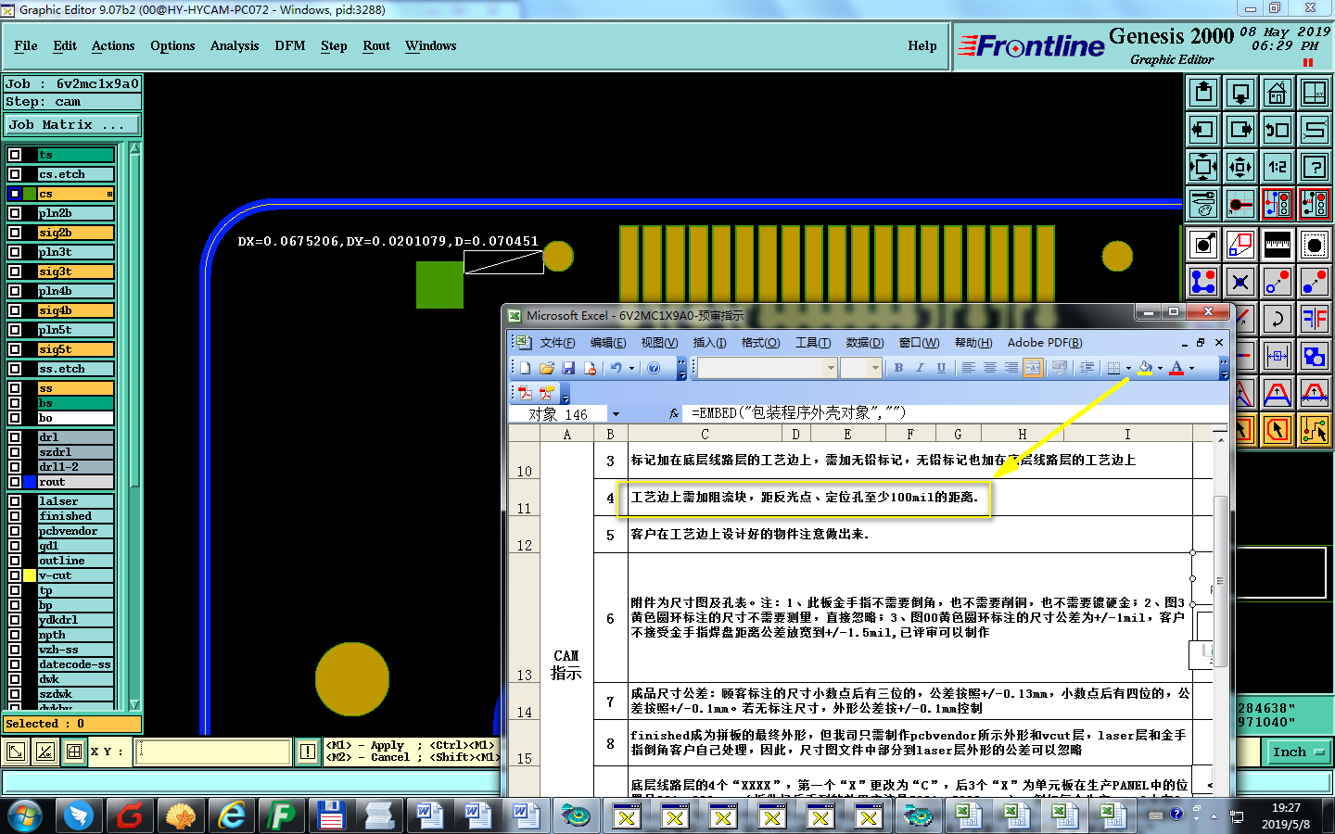The width and height of the screenshot is (1335, 834).
Task: Click the blue connected-nodes net icon
Action: [1203, 282]
